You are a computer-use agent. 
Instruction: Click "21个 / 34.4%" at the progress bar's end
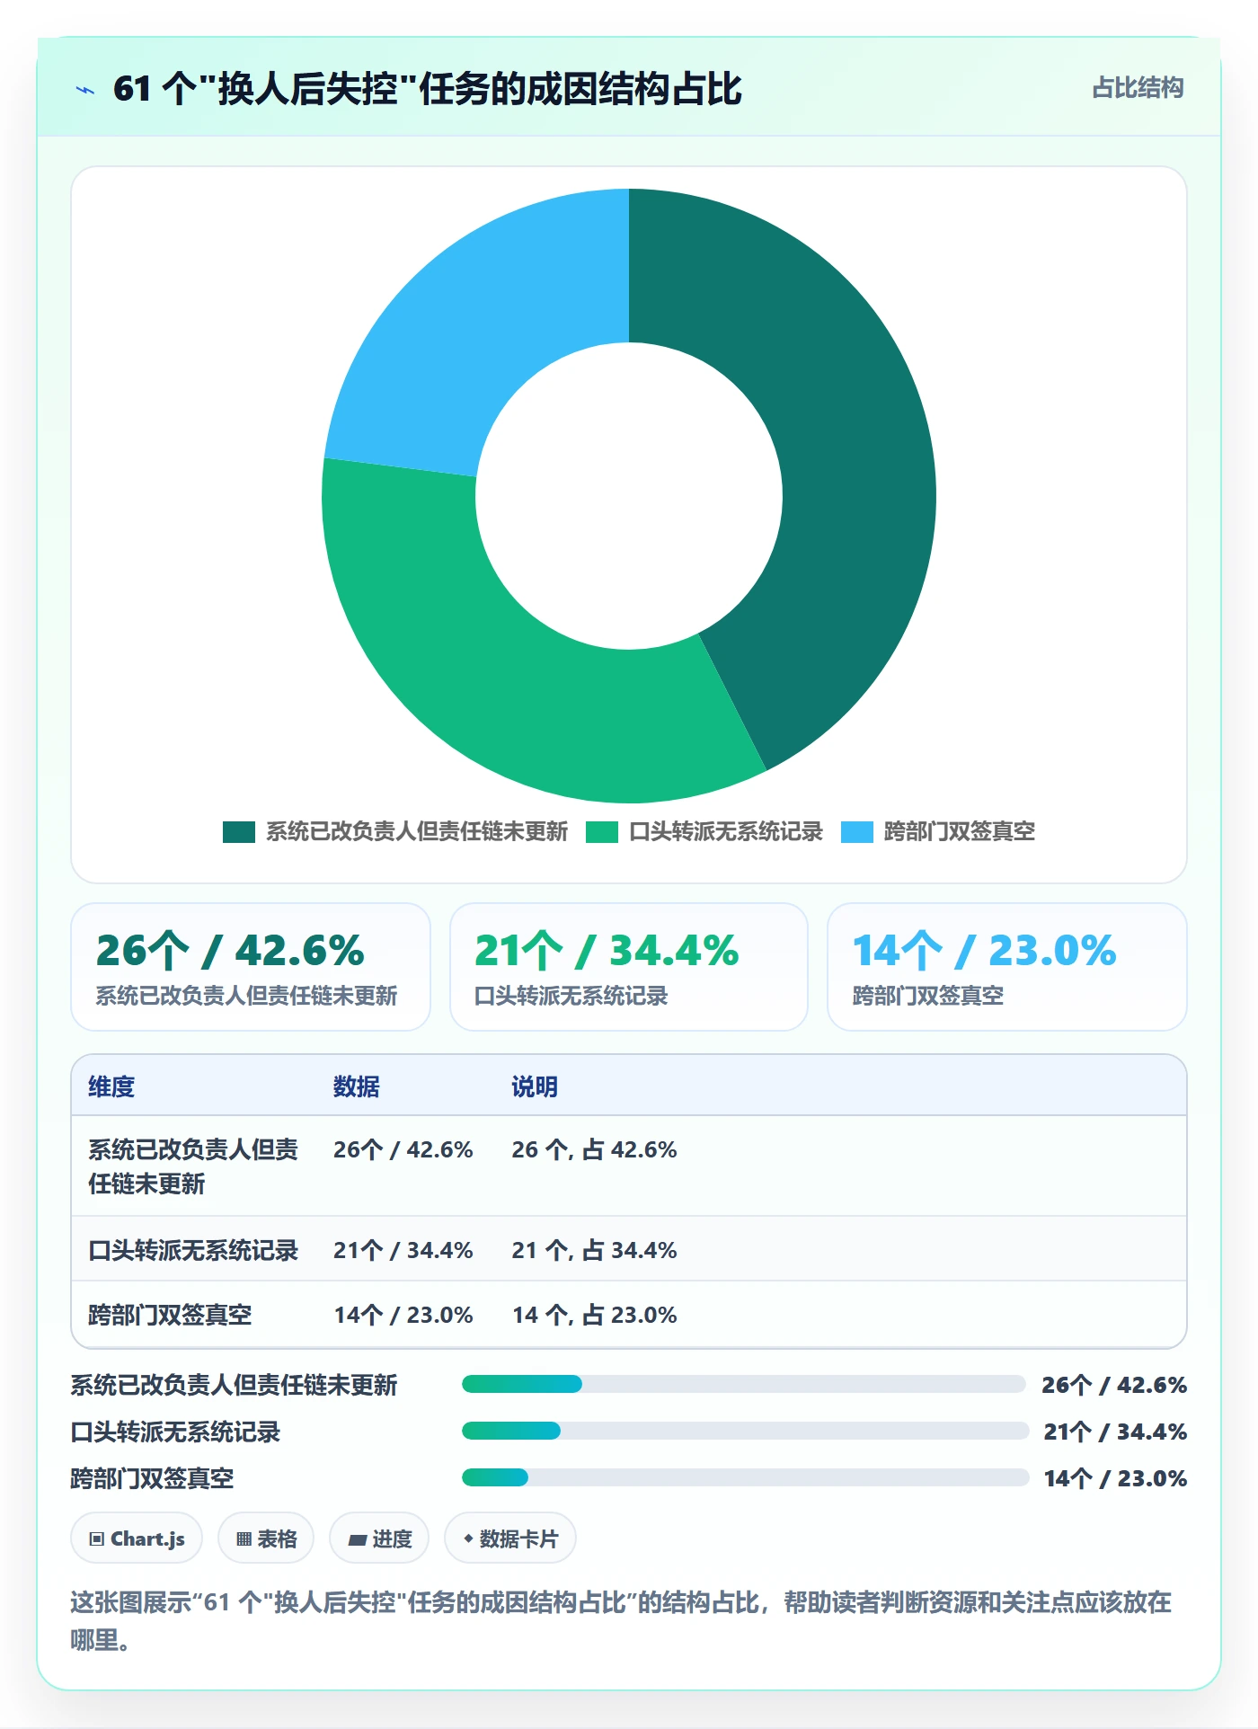[x=1115, y=1432]
